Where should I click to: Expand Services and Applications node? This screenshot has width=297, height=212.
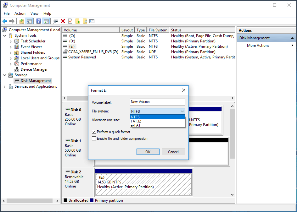4,86
